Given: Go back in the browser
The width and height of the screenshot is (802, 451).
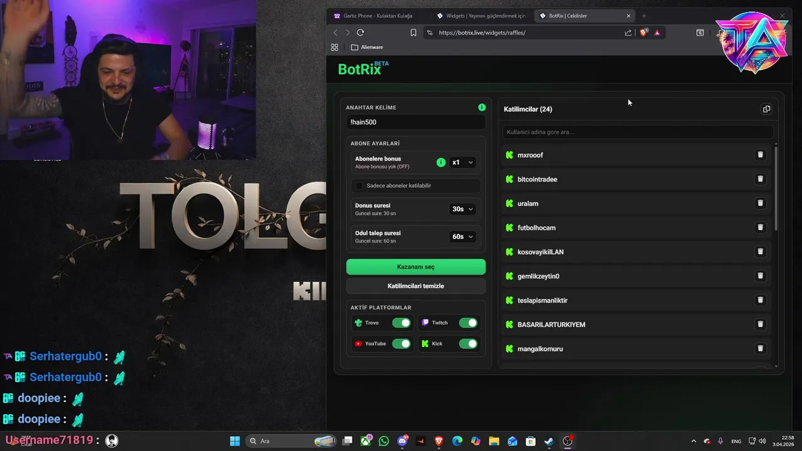Looking at the screenshot, I should [335, 33].
